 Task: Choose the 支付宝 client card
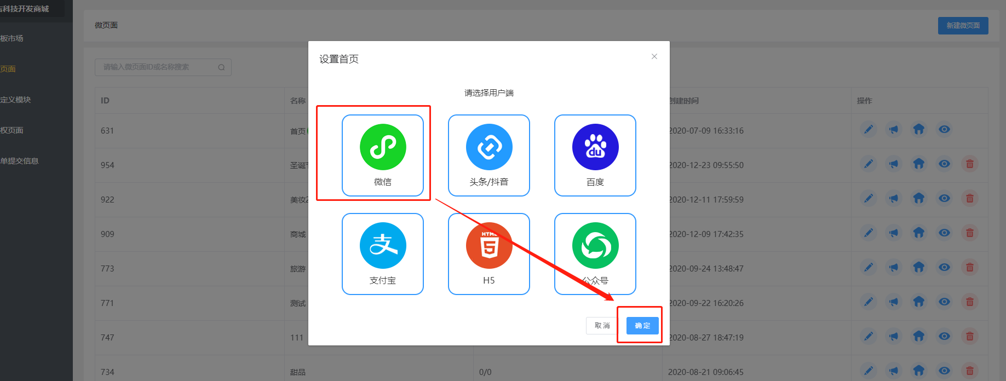click(383, 254)
